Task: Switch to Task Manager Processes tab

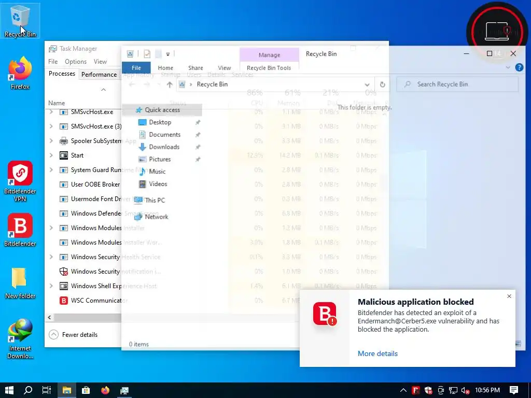Action: (x=62, y=74)
